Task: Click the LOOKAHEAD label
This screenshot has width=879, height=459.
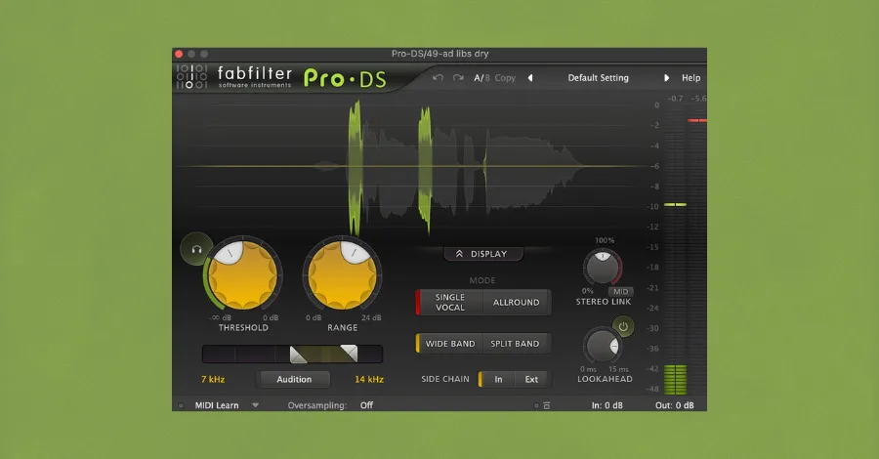Action: pyautogui.click(x=605, y=379)
